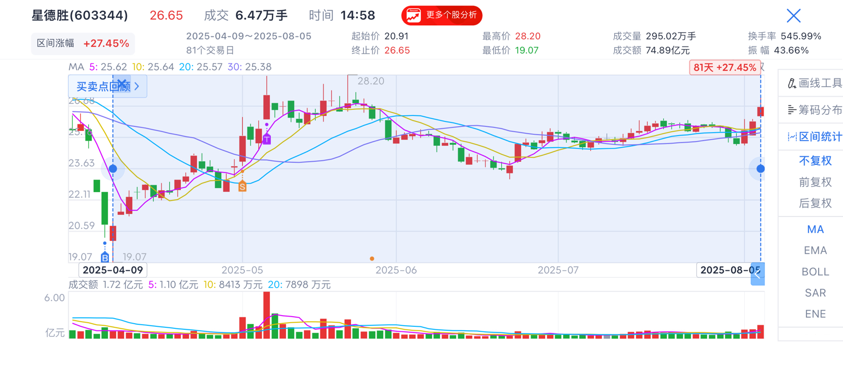Viewport: 843px width, 389px height.
Task: Click the blue collapse arrow by end date
Action: point(757,275)
